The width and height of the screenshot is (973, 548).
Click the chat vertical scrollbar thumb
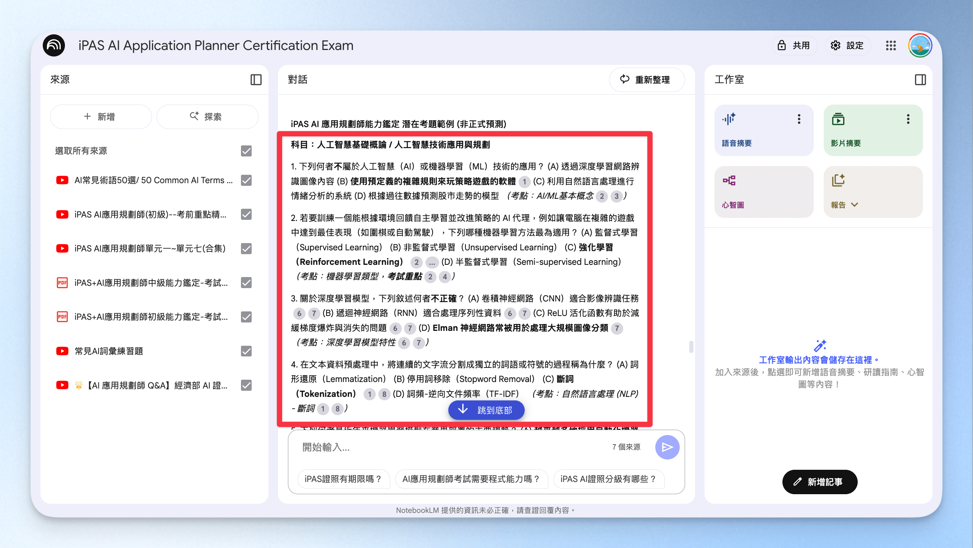tap(691, 347)
